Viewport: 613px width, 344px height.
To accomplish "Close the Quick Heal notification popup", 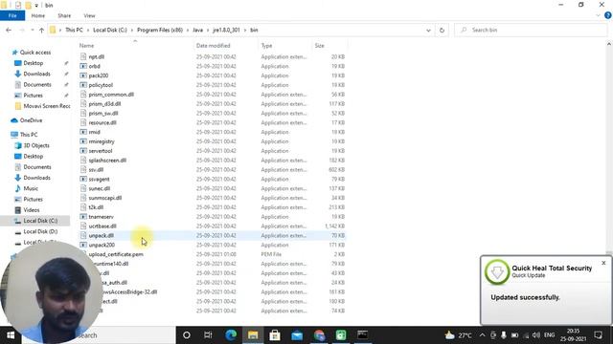I will tap(603, 263).
